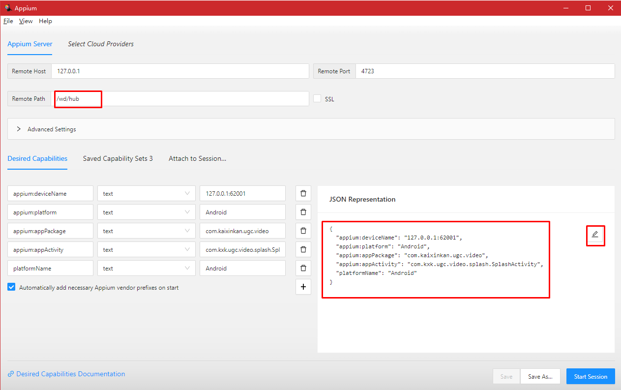
Task: Focus the Remote Host input field
Action: click(x=180, y=71)
